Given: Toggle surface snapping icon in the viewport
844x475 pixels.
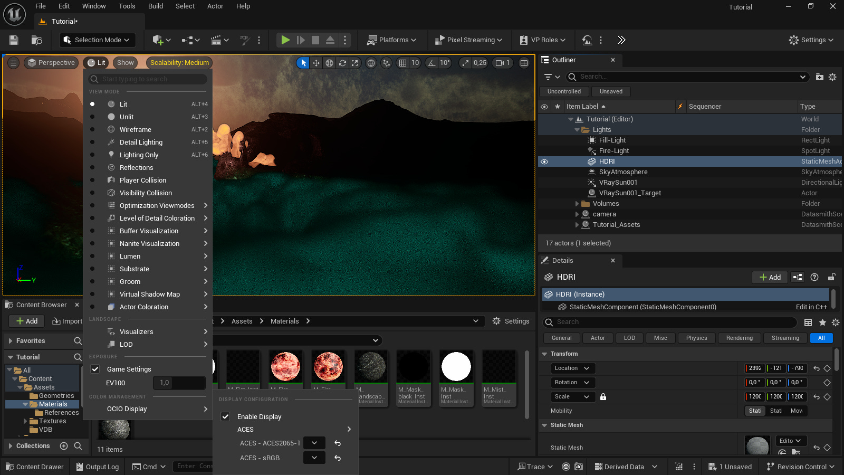Looking at the screenshot, I should coord(387,63).
